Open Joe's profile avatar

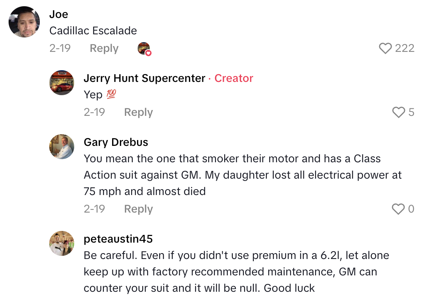coord(24,22)
